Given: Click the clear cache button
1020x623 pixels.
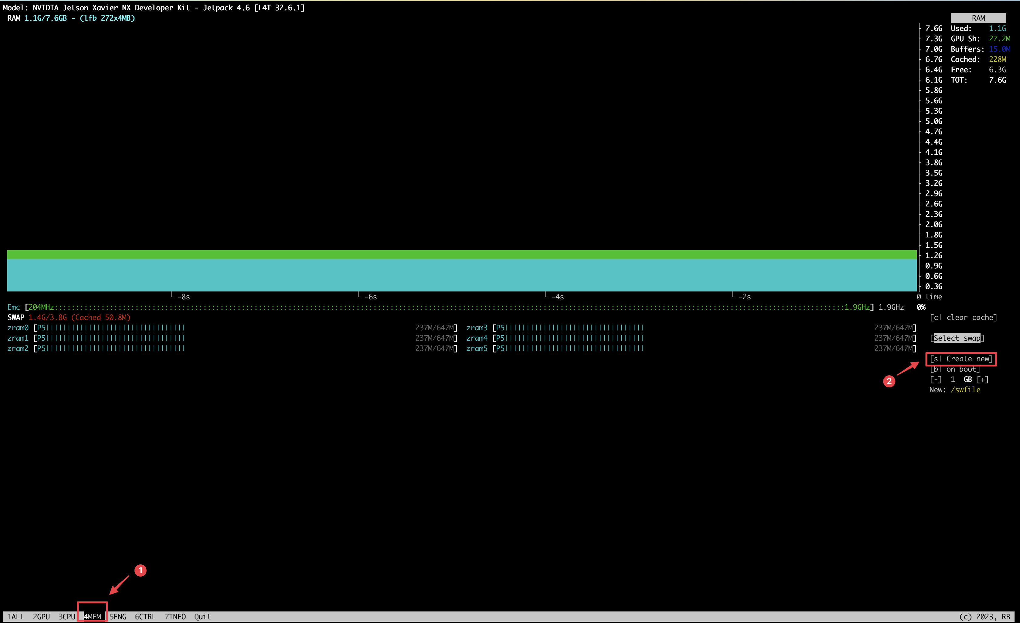Looking at the screenshot, I should (x=963, y=318).
